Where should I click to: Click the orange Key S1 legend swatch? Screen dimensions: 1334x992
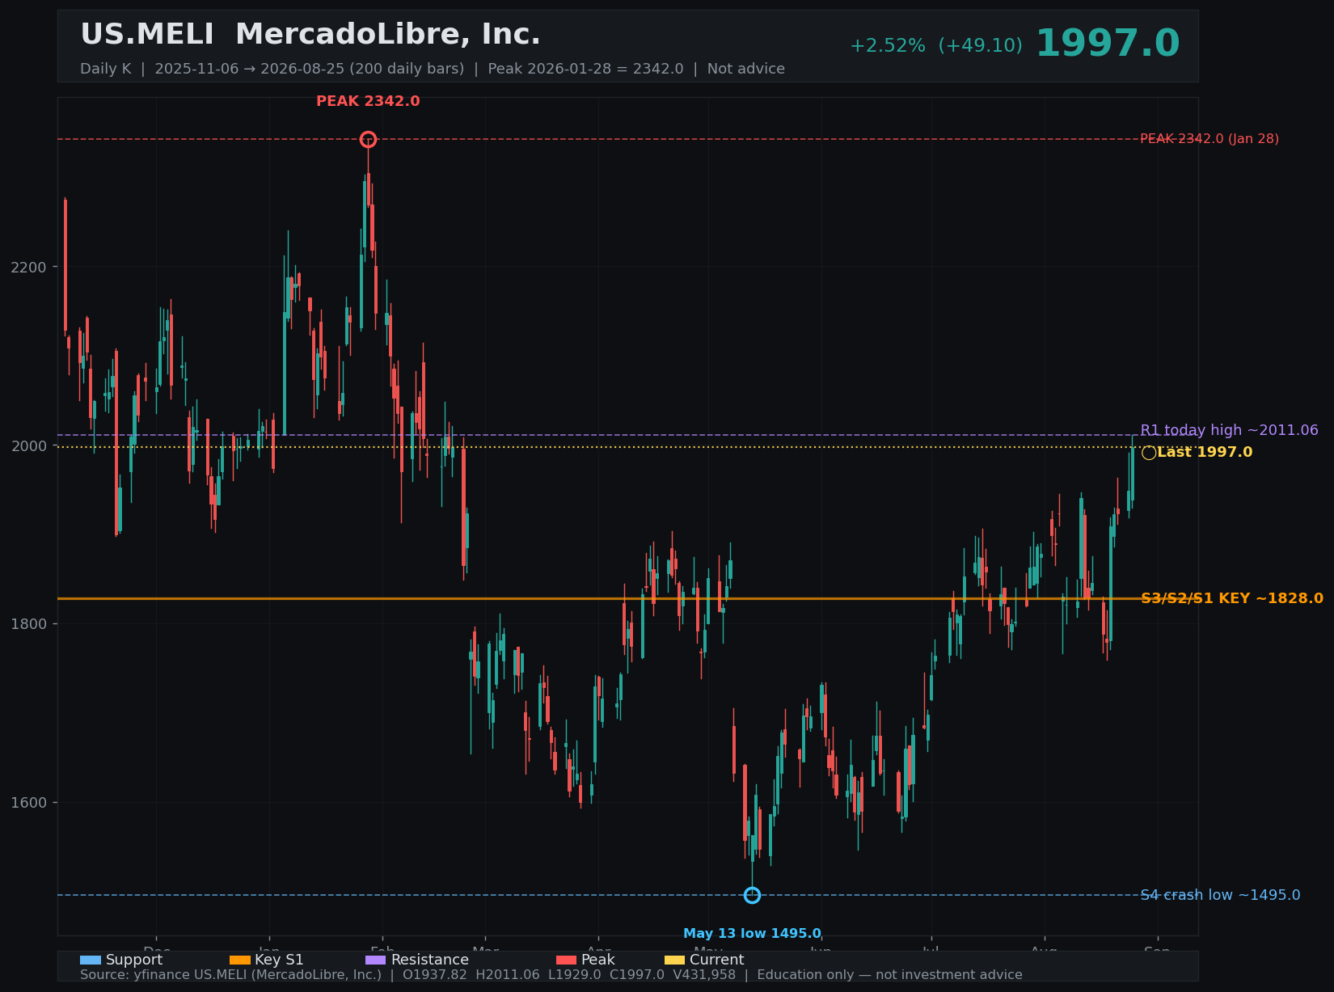[x=240, y=960]
